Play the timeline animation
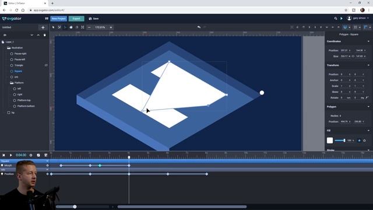This screenshot has height=210, width=373. 10,155
